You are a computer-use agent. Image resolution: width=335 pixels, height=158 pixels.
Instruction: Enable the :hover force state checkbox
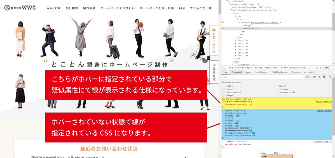coord(277,86)
